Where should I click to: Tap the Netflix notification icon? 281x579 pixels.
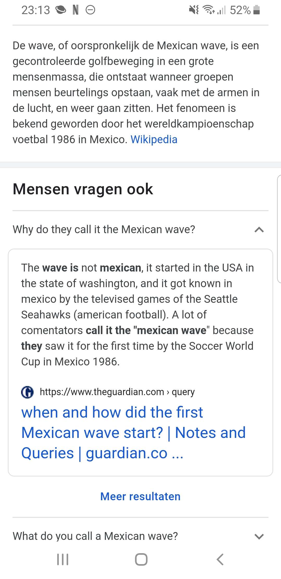75,10
